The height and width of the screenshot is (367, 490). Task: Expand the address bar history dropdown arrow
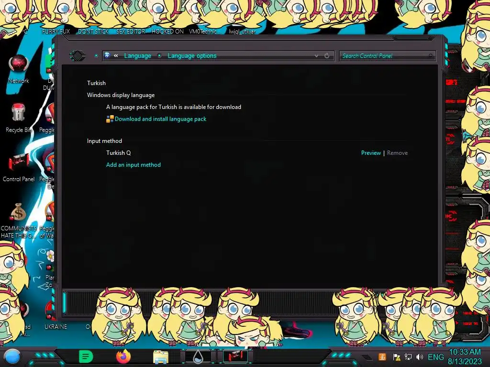pyautogui.click(x=316, y=55)
